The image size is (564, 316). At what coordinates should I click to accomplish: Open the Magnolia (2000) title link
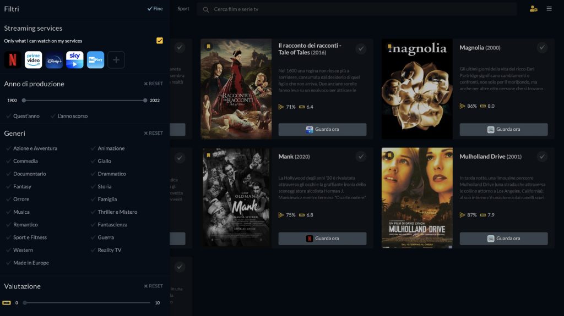click(480, 47)
